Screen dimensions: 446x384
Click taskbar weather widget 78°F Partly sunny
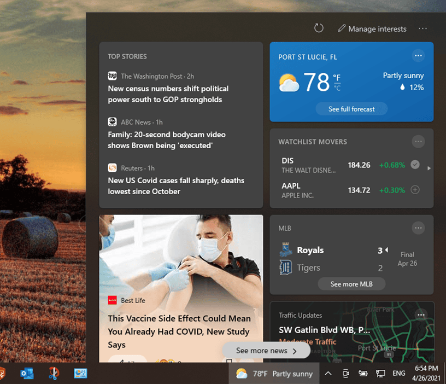coord(274,374)
